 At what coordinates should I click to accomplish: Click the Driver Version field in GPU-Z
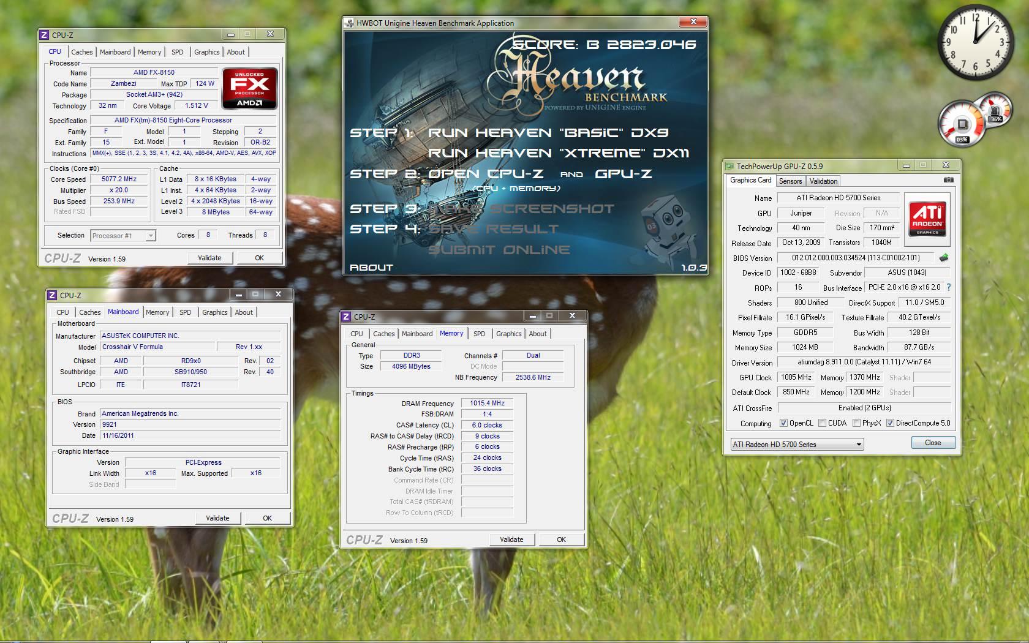click(864, 362)
